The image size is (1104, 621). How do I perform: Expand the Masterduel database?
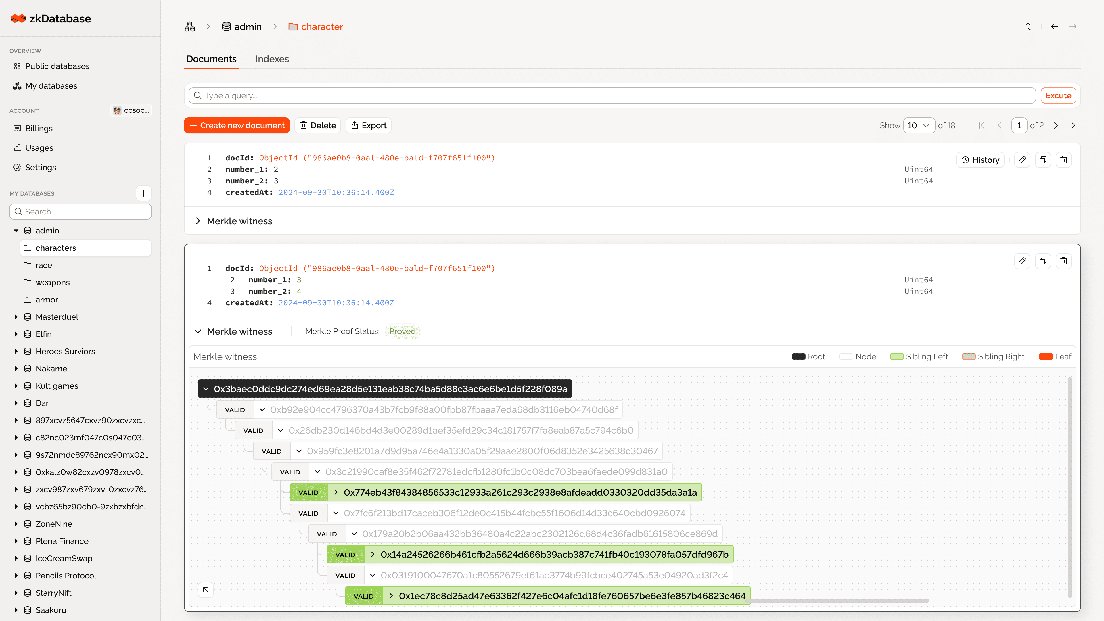(16, 317)
